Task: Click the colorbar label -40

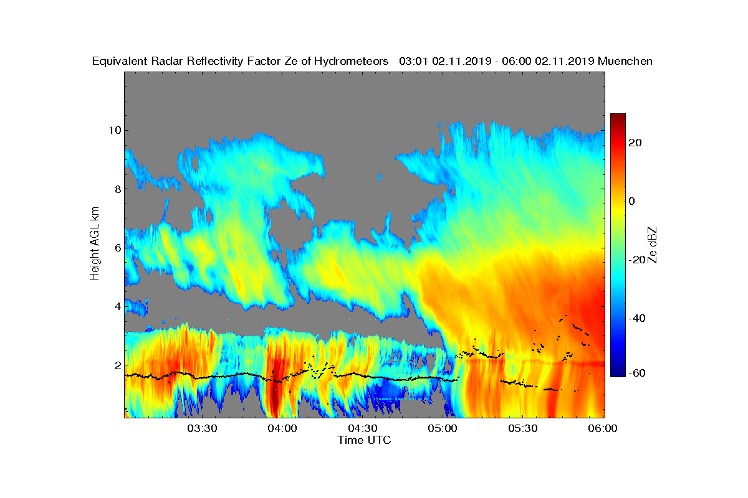Action: 636,318
